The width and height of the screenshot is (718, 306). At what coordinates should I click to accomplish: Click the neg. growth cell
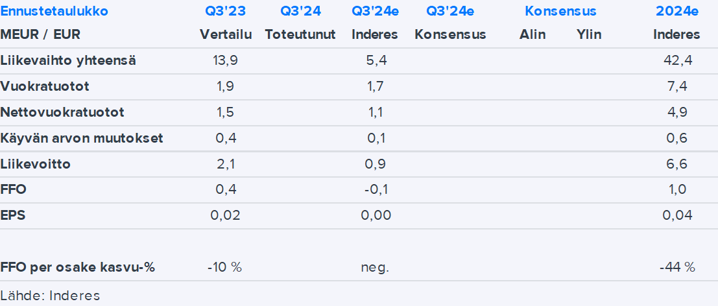click(x=375, y=267)
